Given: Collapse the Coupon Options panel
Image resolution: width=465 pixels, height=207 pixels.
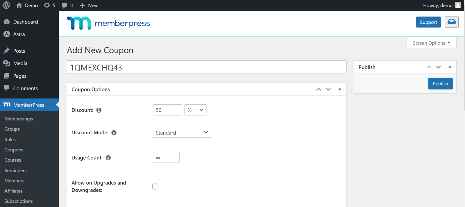Looking at the screenshot, I should pos(339,89).
